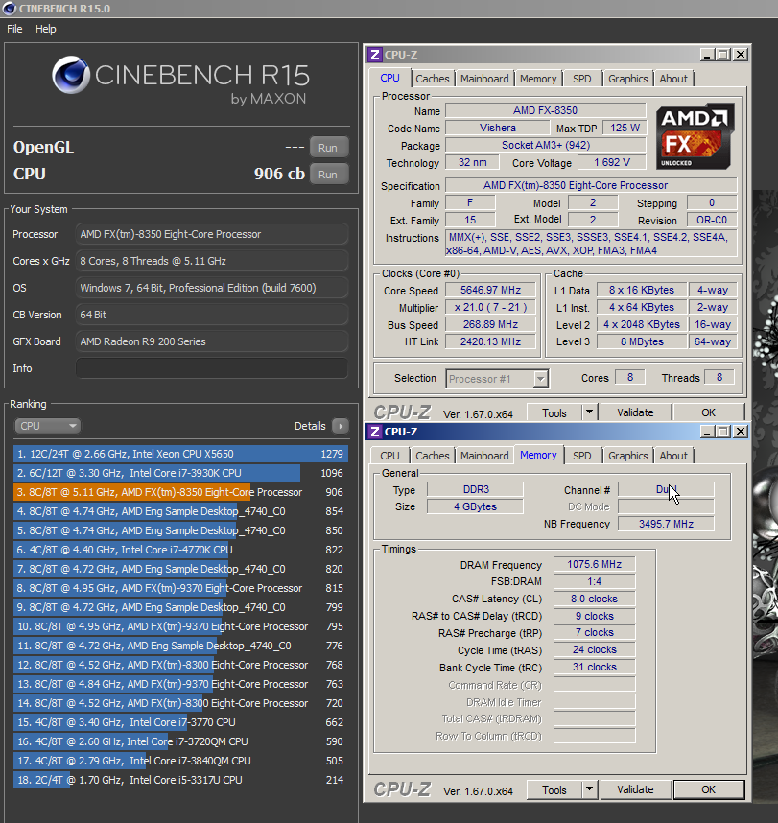Screen dimensions: 778x823
Task: Click Validate in top CPU-Z window
Action: pos(635,412)
